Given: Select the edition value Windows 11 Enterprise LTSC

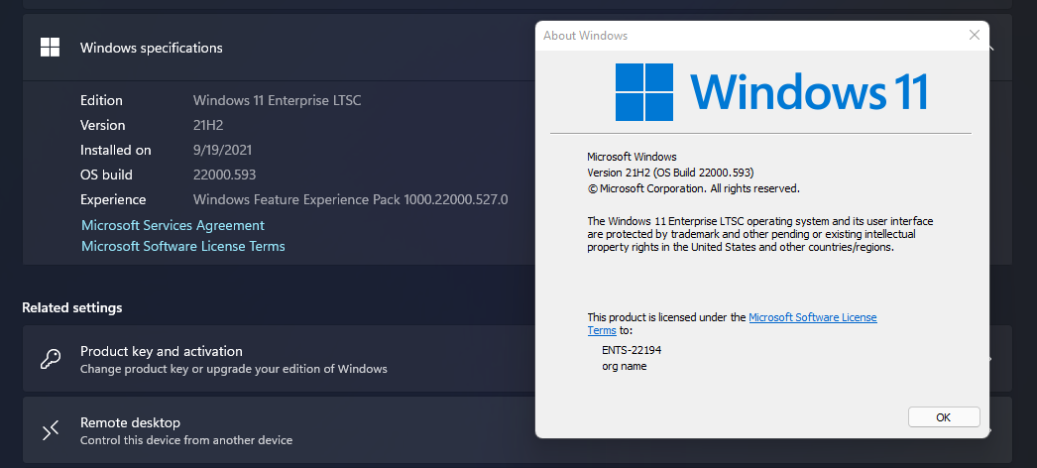Looking at the screenshot, I should click(278, 100).
